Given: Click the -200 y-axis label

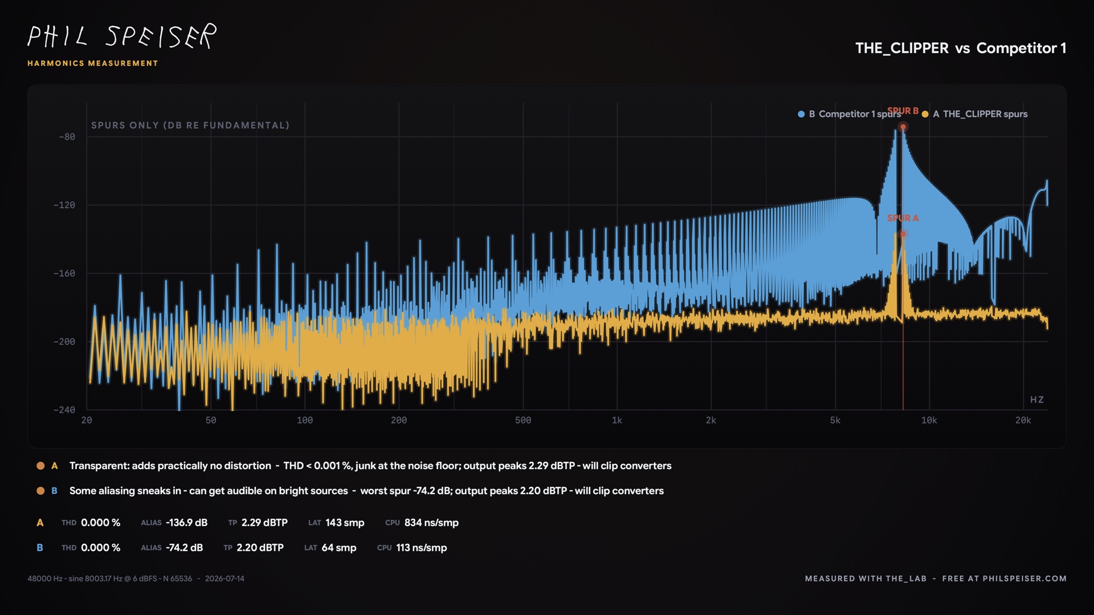Looking at the screenshot, I should (x=64, y=342).
